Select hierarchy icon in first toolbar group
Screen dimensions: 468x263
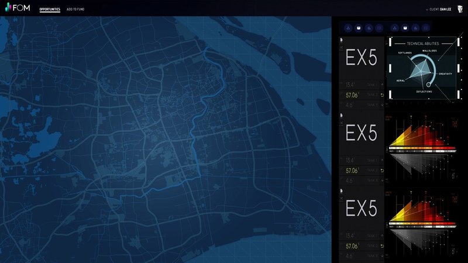(x=348, y=28)
